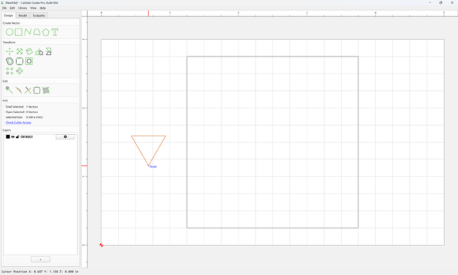Viewport: 458px width, 275px height.
Task: Add a new layer with plus button
Action: (40, 260)
